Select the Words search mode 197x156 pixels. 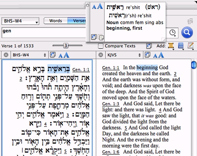(x=56, y=21)
